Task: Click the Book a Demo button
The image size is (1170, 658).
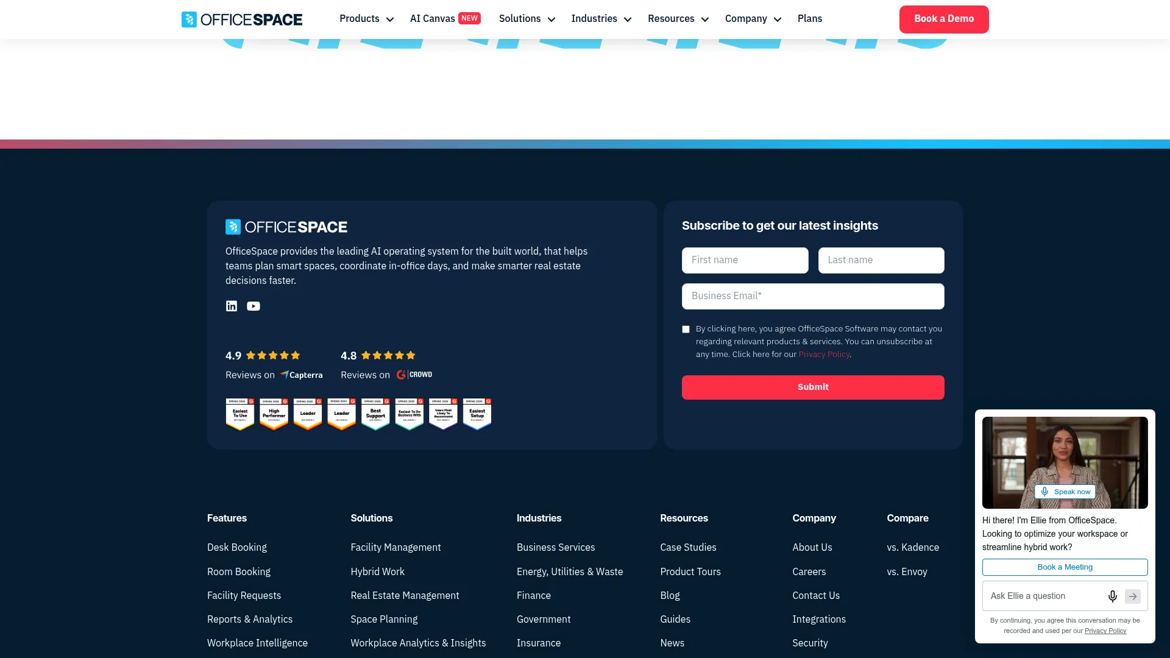Action: coord(944,19)
